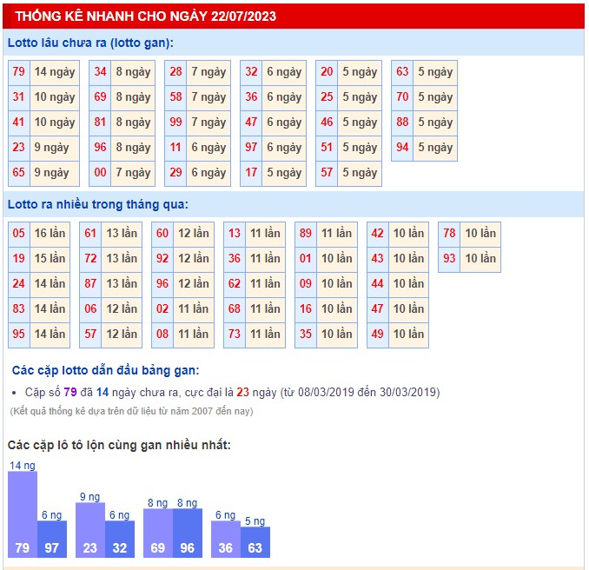This screenshot has width=589, height=570.
Task: Click 'Các cặp lotto dẫn đầu bảng gan' heading
Action: click(105, 371)
